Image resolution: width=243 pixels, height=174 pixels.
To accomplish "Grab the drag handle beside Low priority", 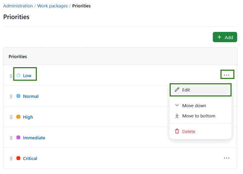I will (x=11, y=76).
